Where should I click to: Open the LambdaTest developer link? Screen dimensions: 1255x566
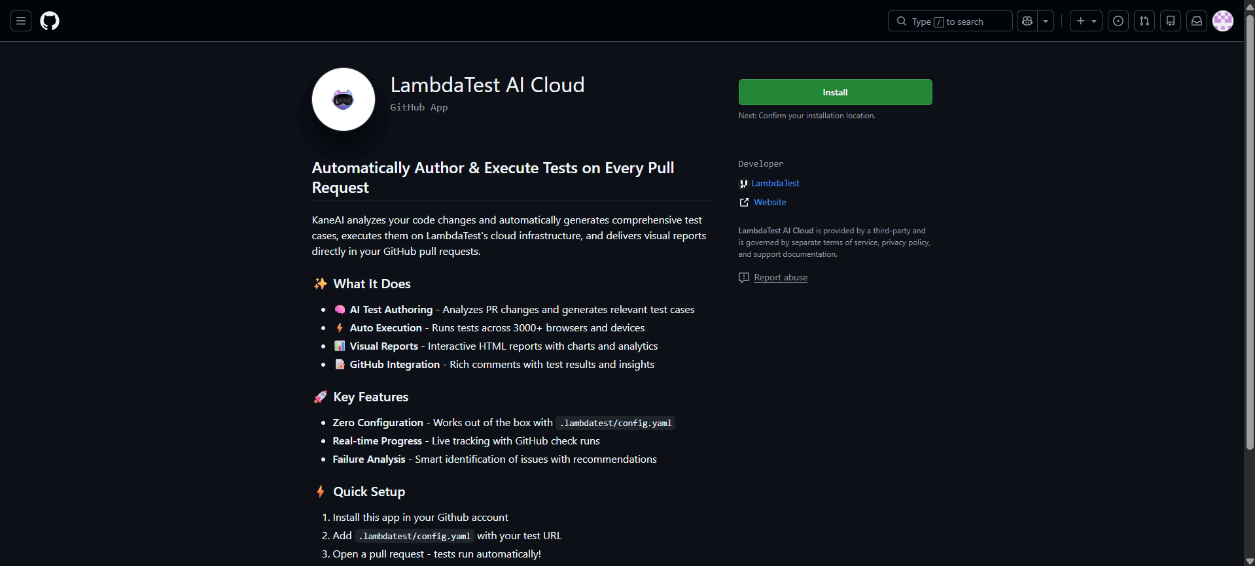tap(775, 183)
